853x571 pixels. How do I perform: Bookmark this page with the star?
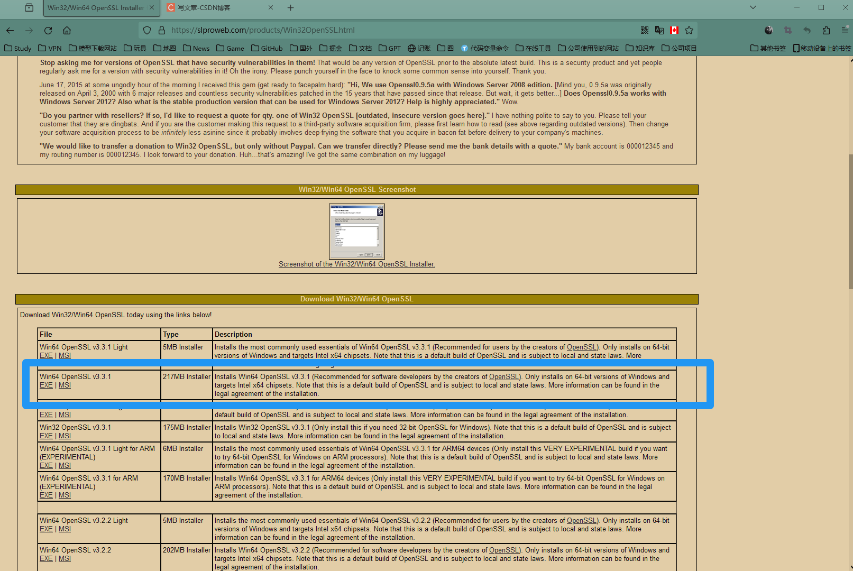coord(689,30)
